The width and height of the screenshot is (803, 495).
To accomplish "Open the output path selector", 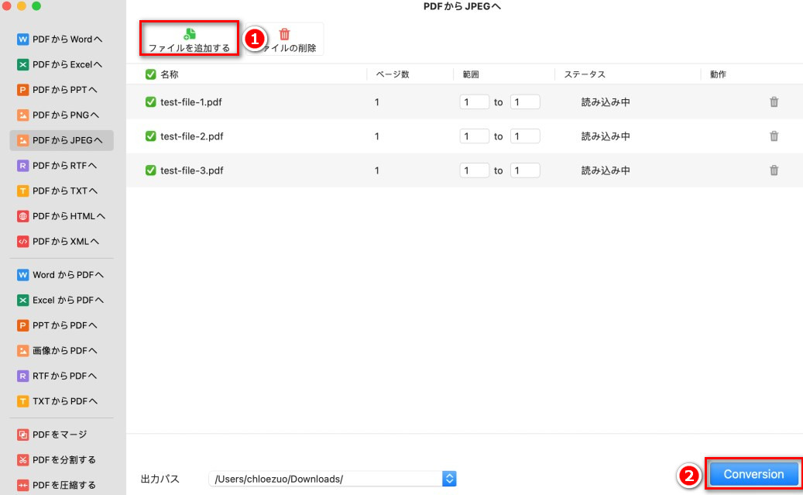I will pos(449,478).
